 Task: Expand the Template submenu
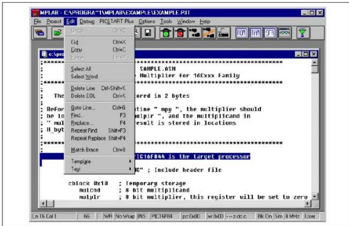tap(99, 161)
